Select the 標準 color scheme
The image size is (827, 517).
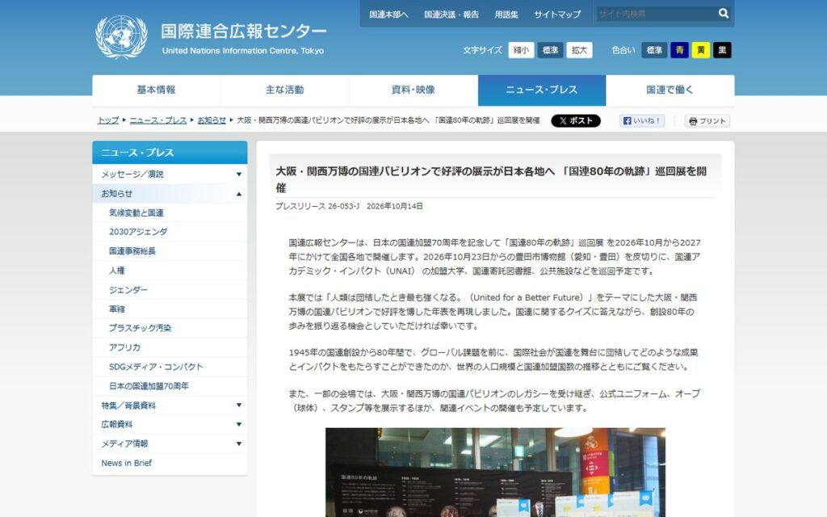coord(654,50)
